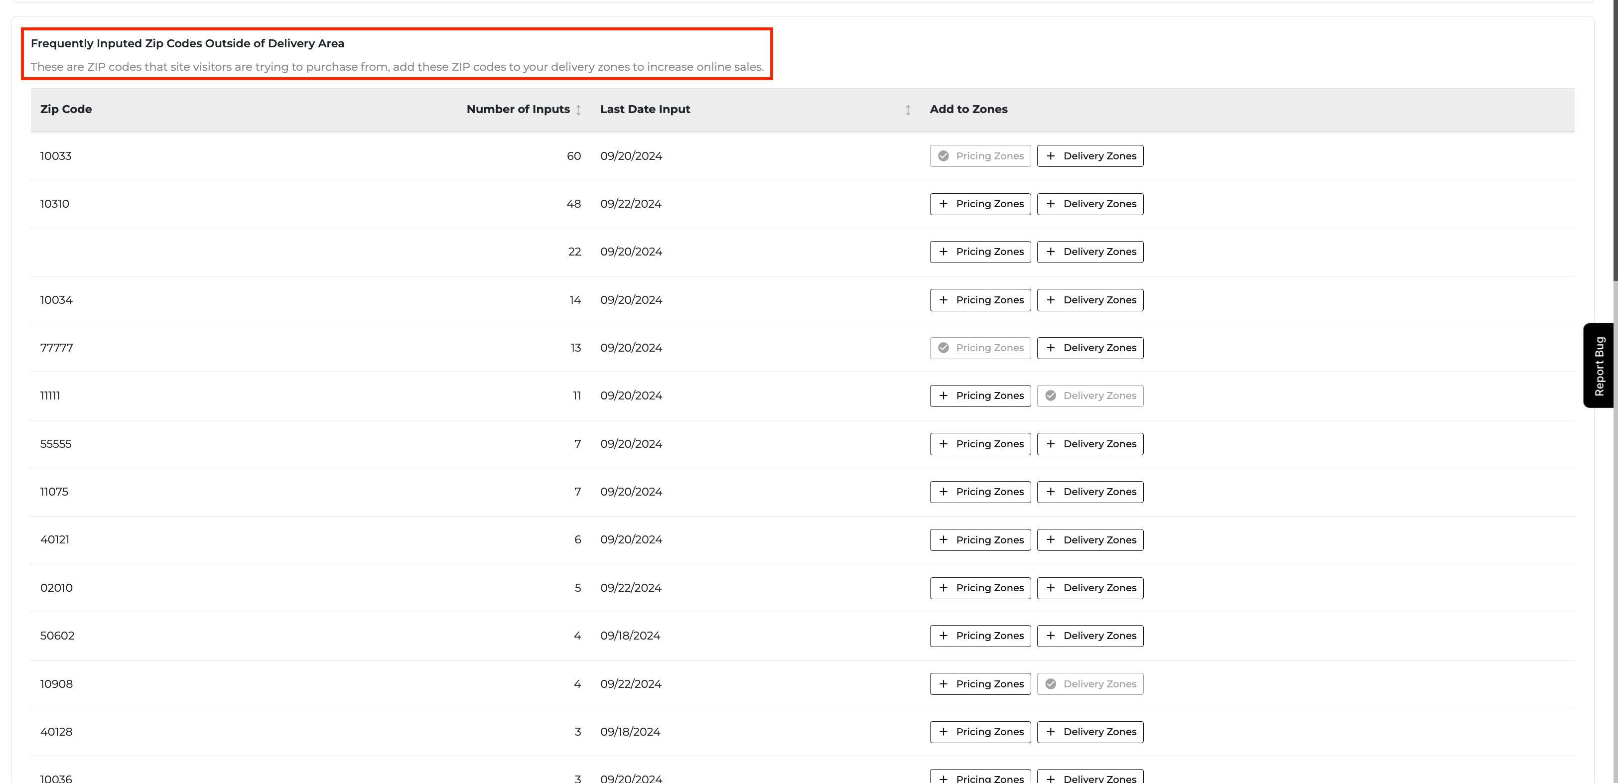Add zip 02010 to Pricing Zones

tap(980, 588)
